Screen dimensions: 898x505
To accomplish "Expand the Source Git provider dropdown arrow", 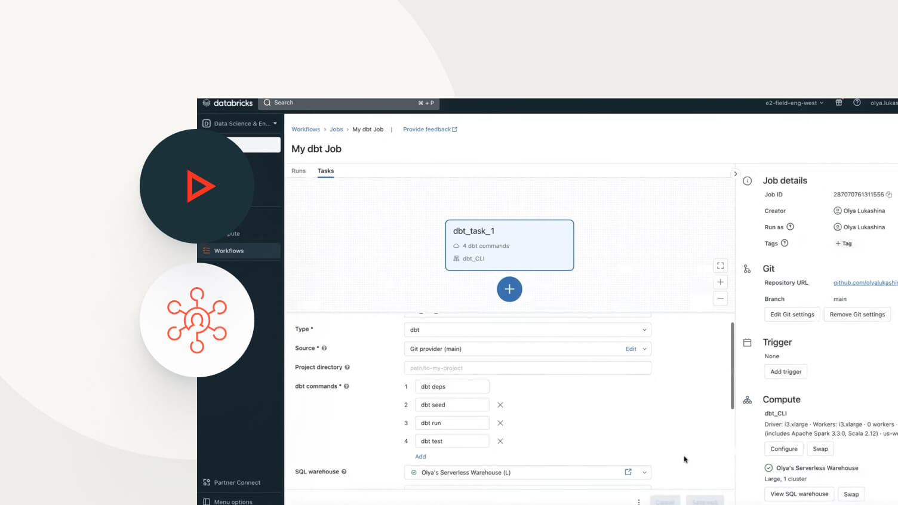I will tap(644, 349).
